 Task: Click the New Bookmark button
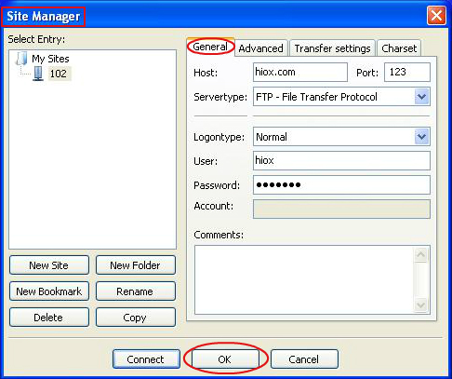49,291
